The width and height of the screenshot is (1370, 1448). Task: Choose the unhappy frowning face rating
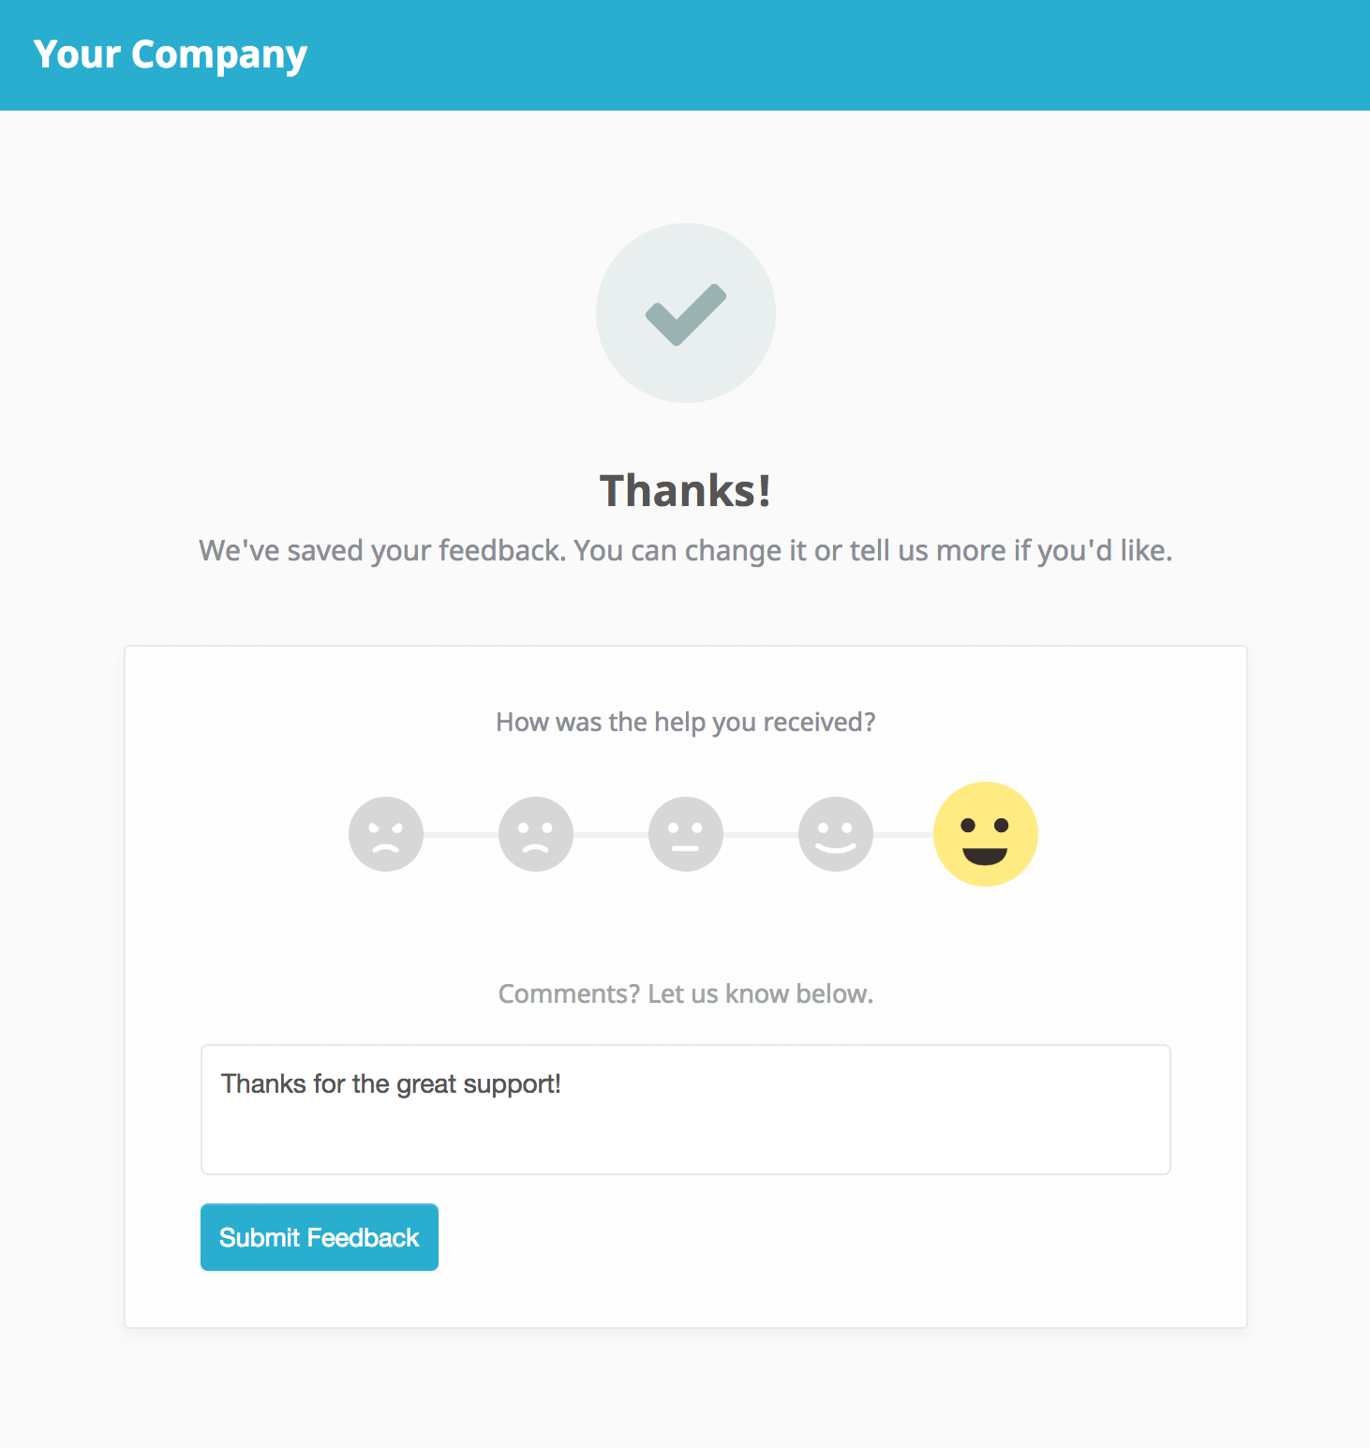point(536,834)
